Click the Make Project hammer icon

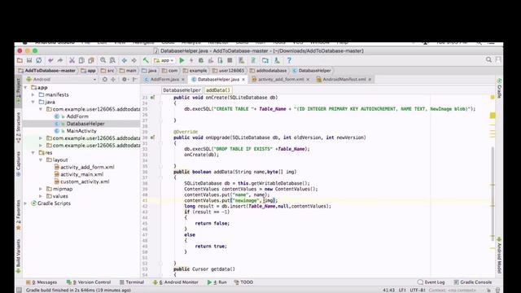146,60
